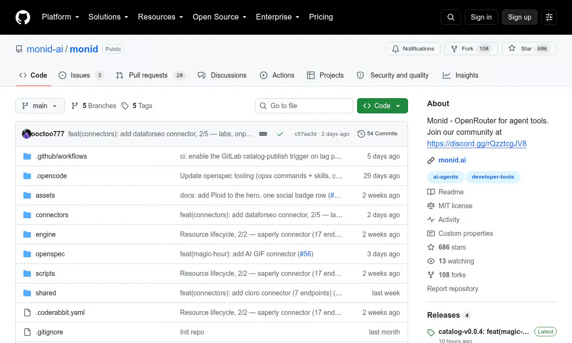Click the .coderabbit.yaml file icon
This screenshot has width=572, height=343.
[x=27, y=313]
